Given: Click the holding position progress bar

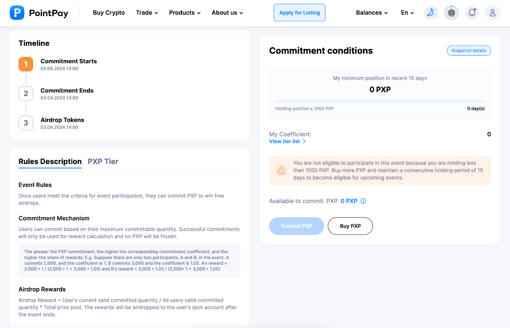Looking at the screenshot, I should click(380, 101).
